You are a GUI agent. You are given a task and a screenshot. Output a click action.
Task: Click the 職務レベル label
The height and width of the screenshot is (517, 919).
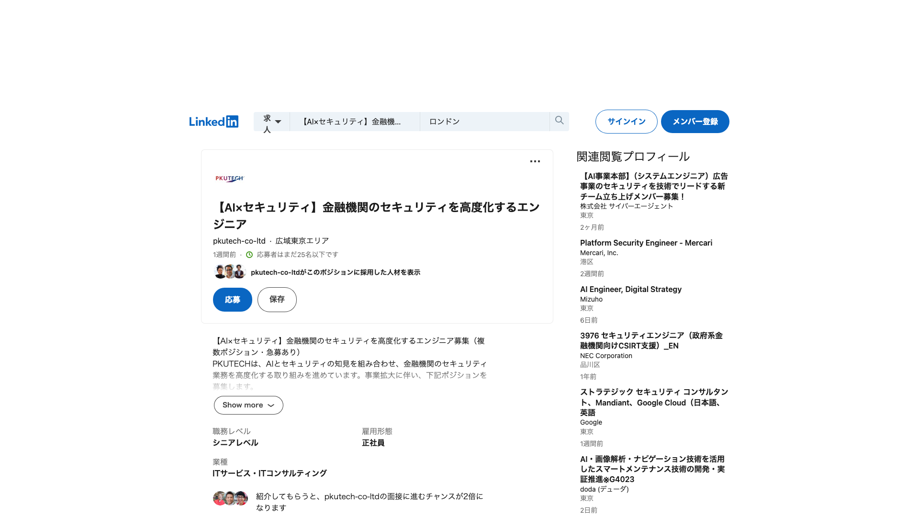pos(232,431)
